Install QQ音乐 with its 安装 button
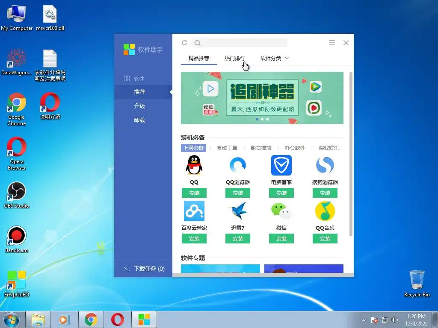Image resolution: width=438 pixels, height=328 pixels. click(x=325, y=238)
